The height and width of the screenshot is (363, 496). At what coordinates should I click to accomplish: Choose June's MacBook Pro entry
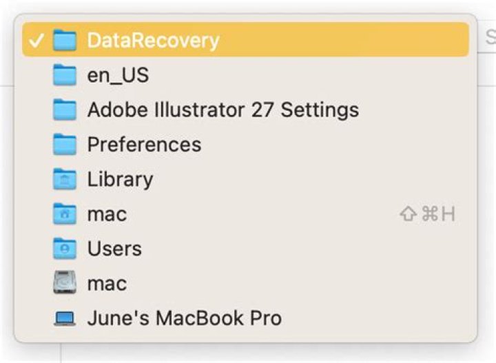tap(184, 318)
